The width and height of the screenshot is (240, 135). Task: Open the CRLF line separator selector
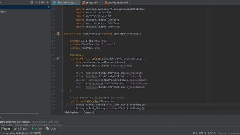(202, 133)
